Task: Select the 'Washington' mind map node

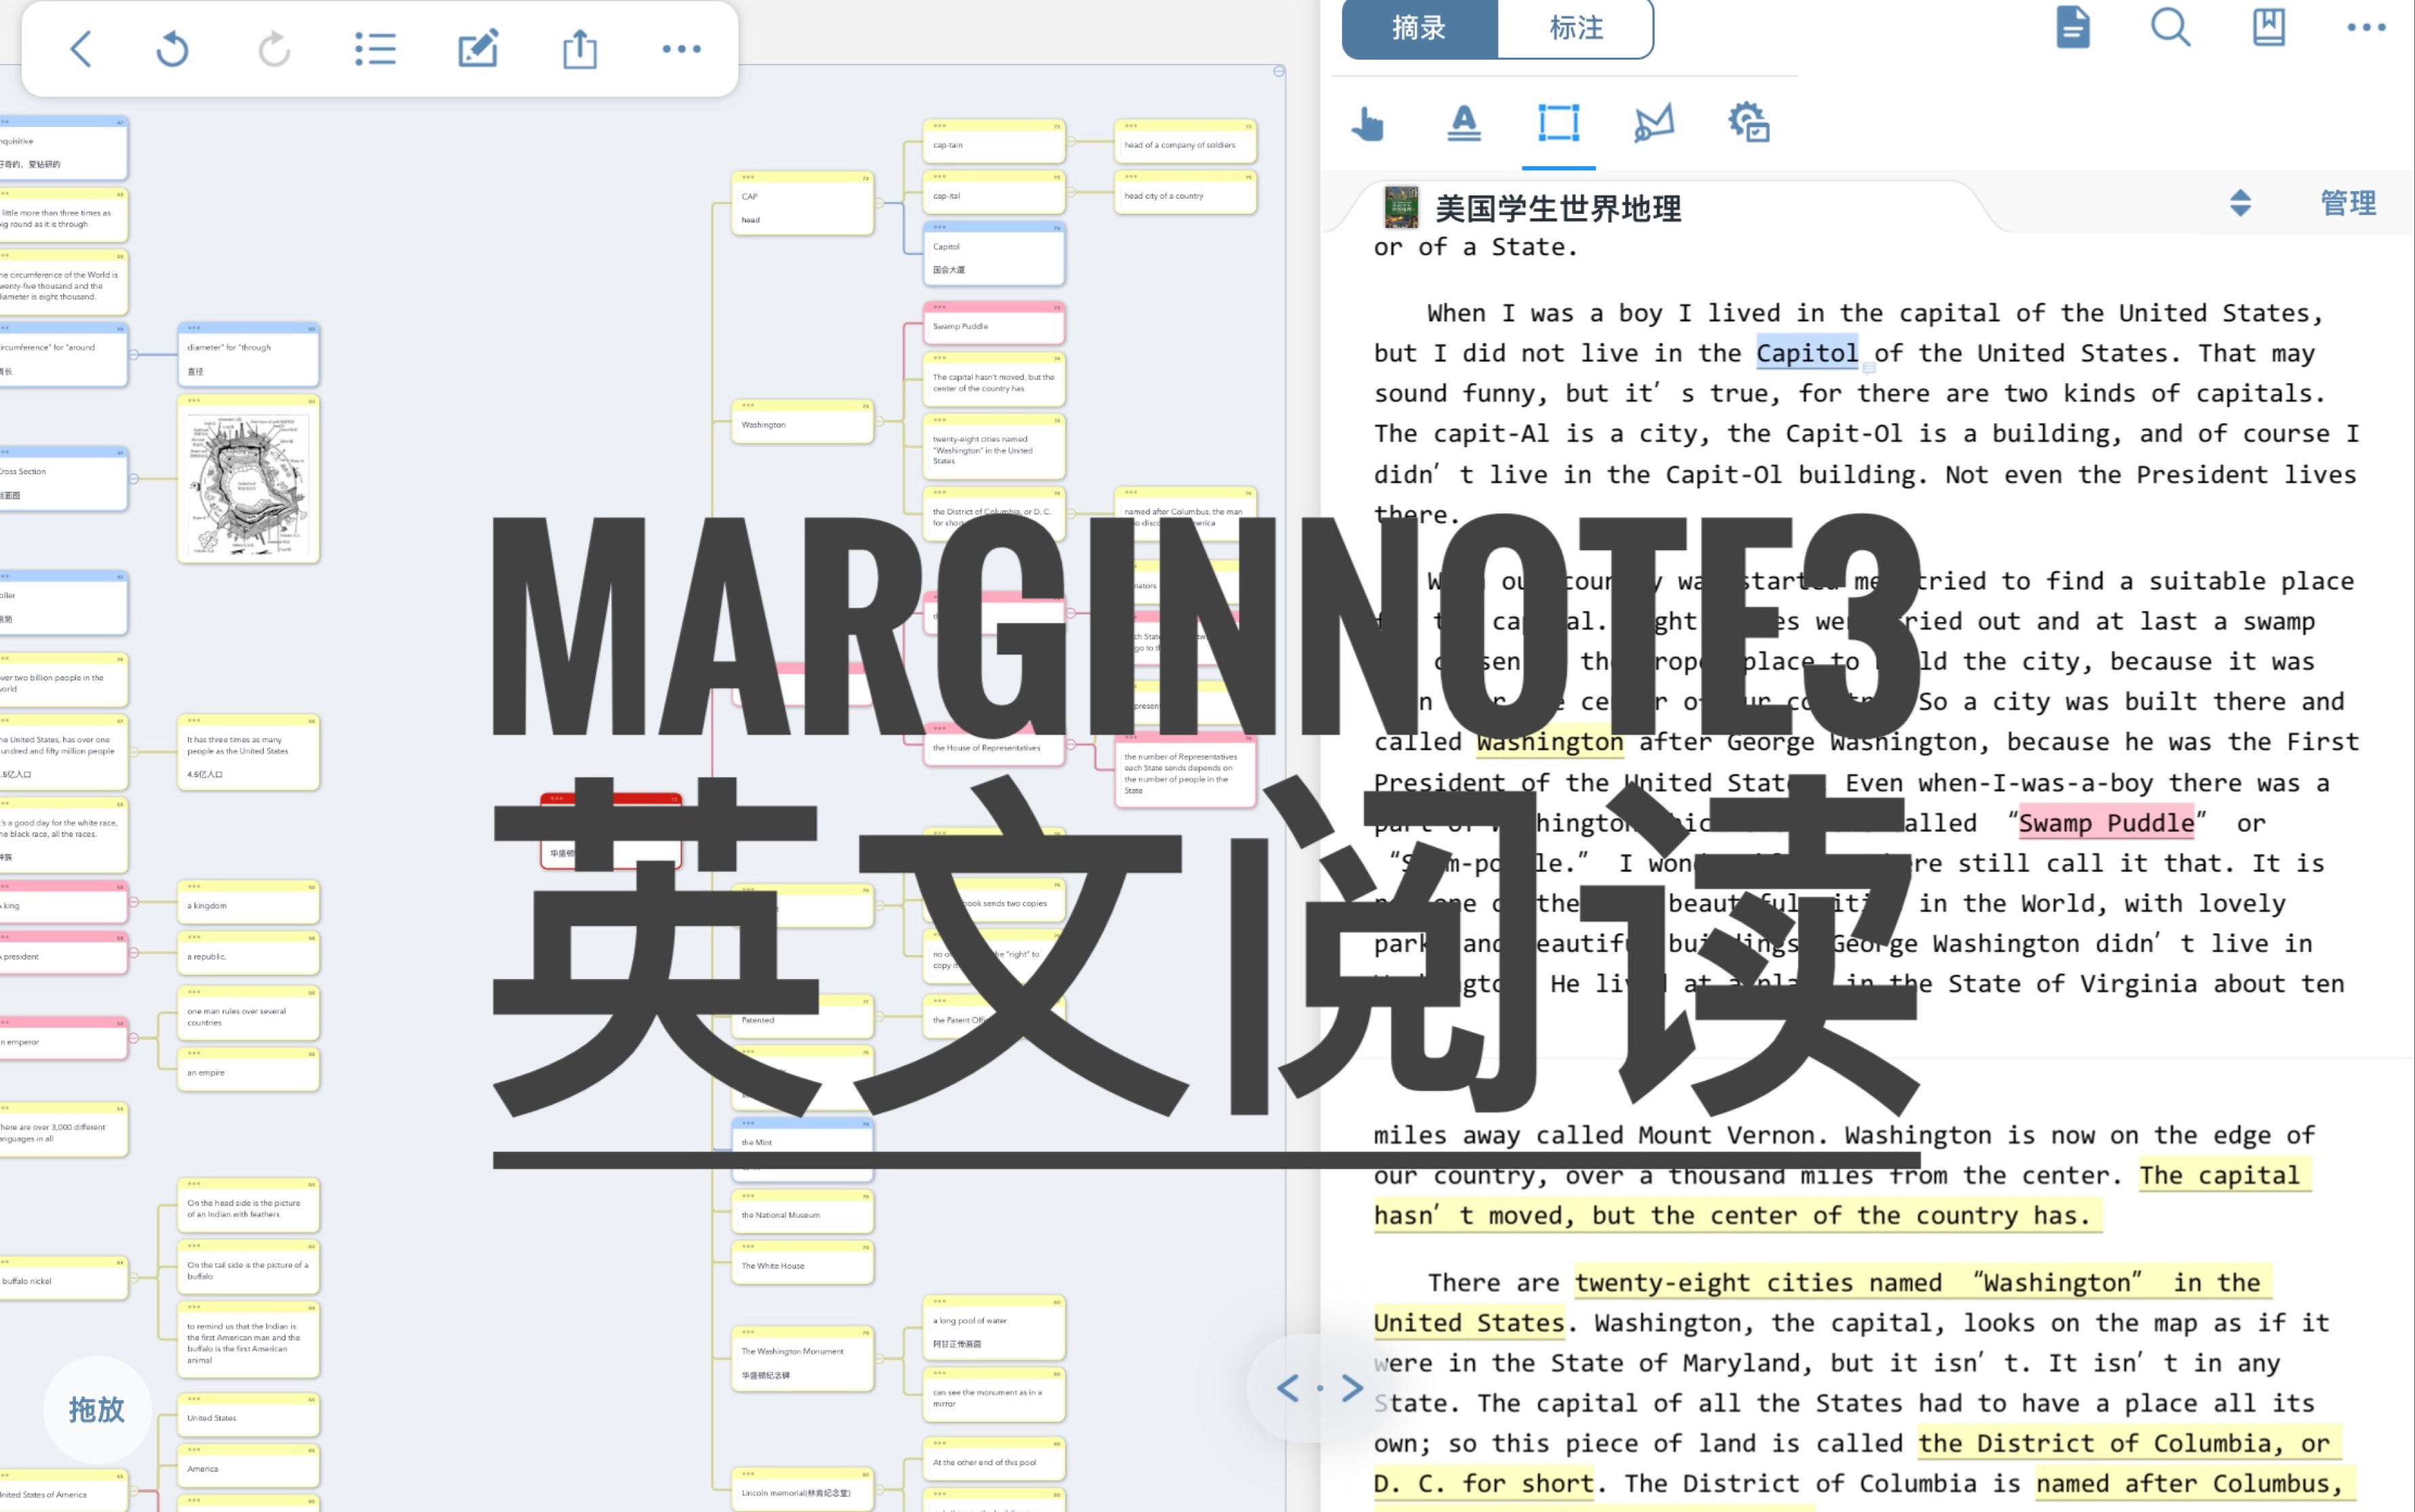Action: (x=802, y=422)
